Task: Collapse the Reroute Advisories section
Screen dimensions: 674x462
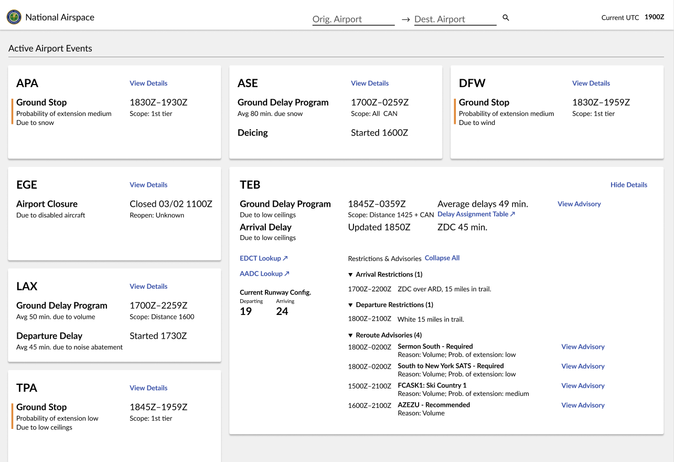Action: [385, 335]
